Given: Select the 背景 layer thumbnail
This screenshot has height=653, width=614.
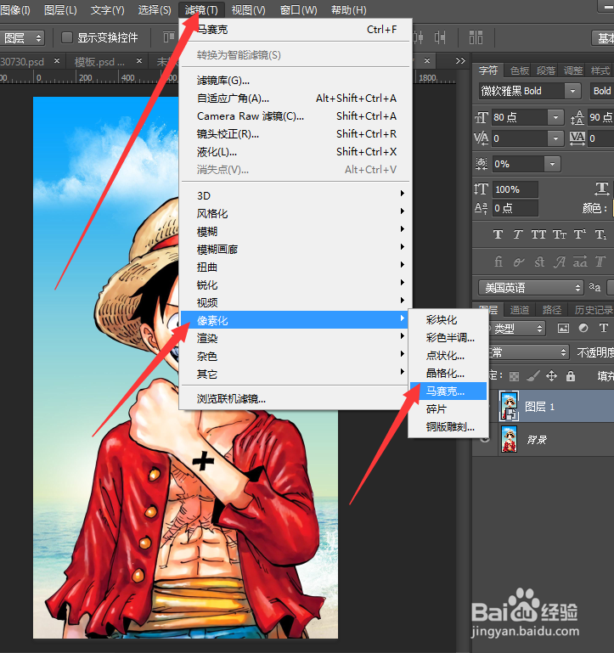Looking at the screenshot, I should tap(509, 439).
